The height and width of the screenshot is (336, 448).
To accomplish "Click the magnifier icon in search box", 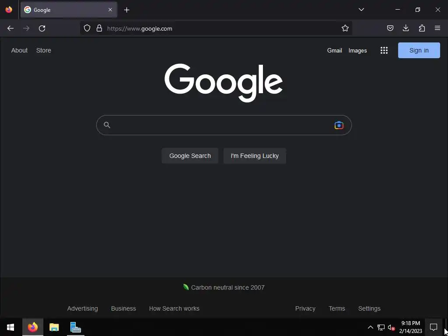I will pyautogui.click(x=107, y=125).
